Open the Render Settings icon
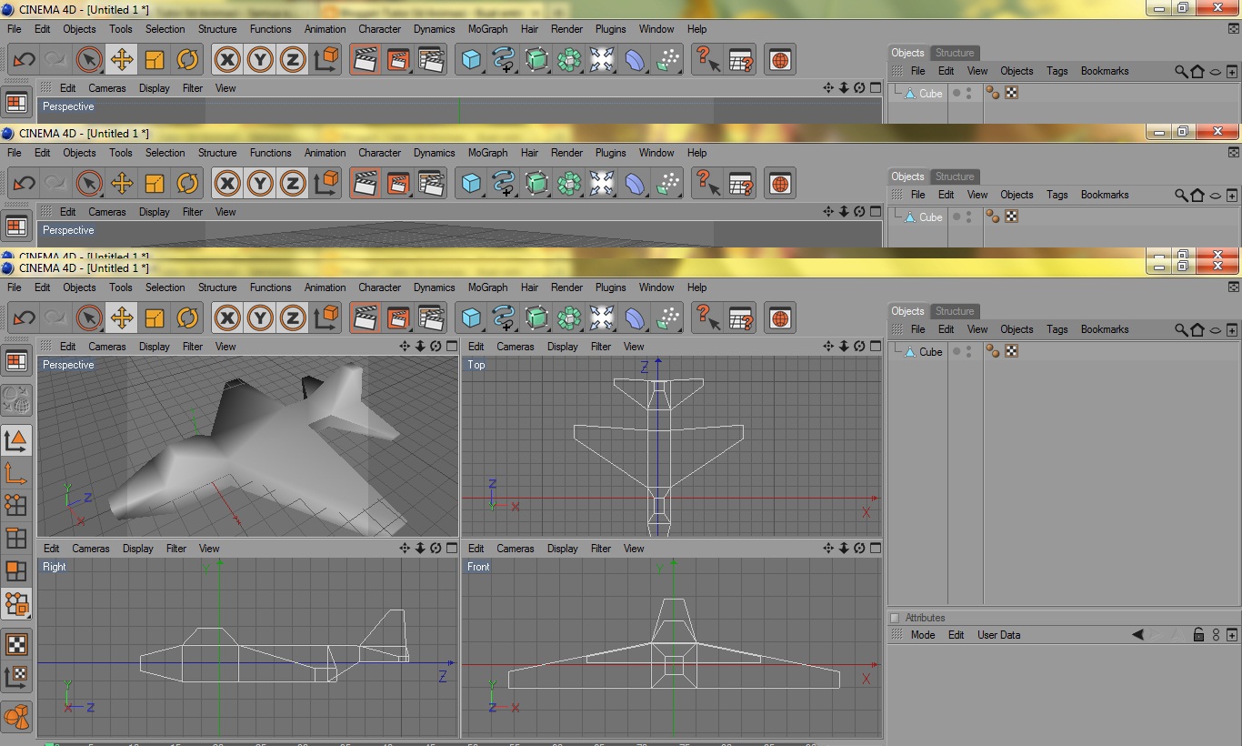This screenshot has height=746, width=1242. coord(429,318)
